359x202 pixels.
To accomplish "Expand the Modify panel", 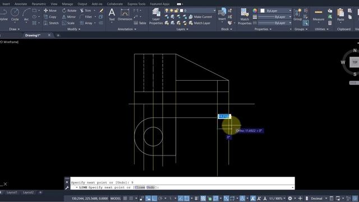I will [73, 29].
